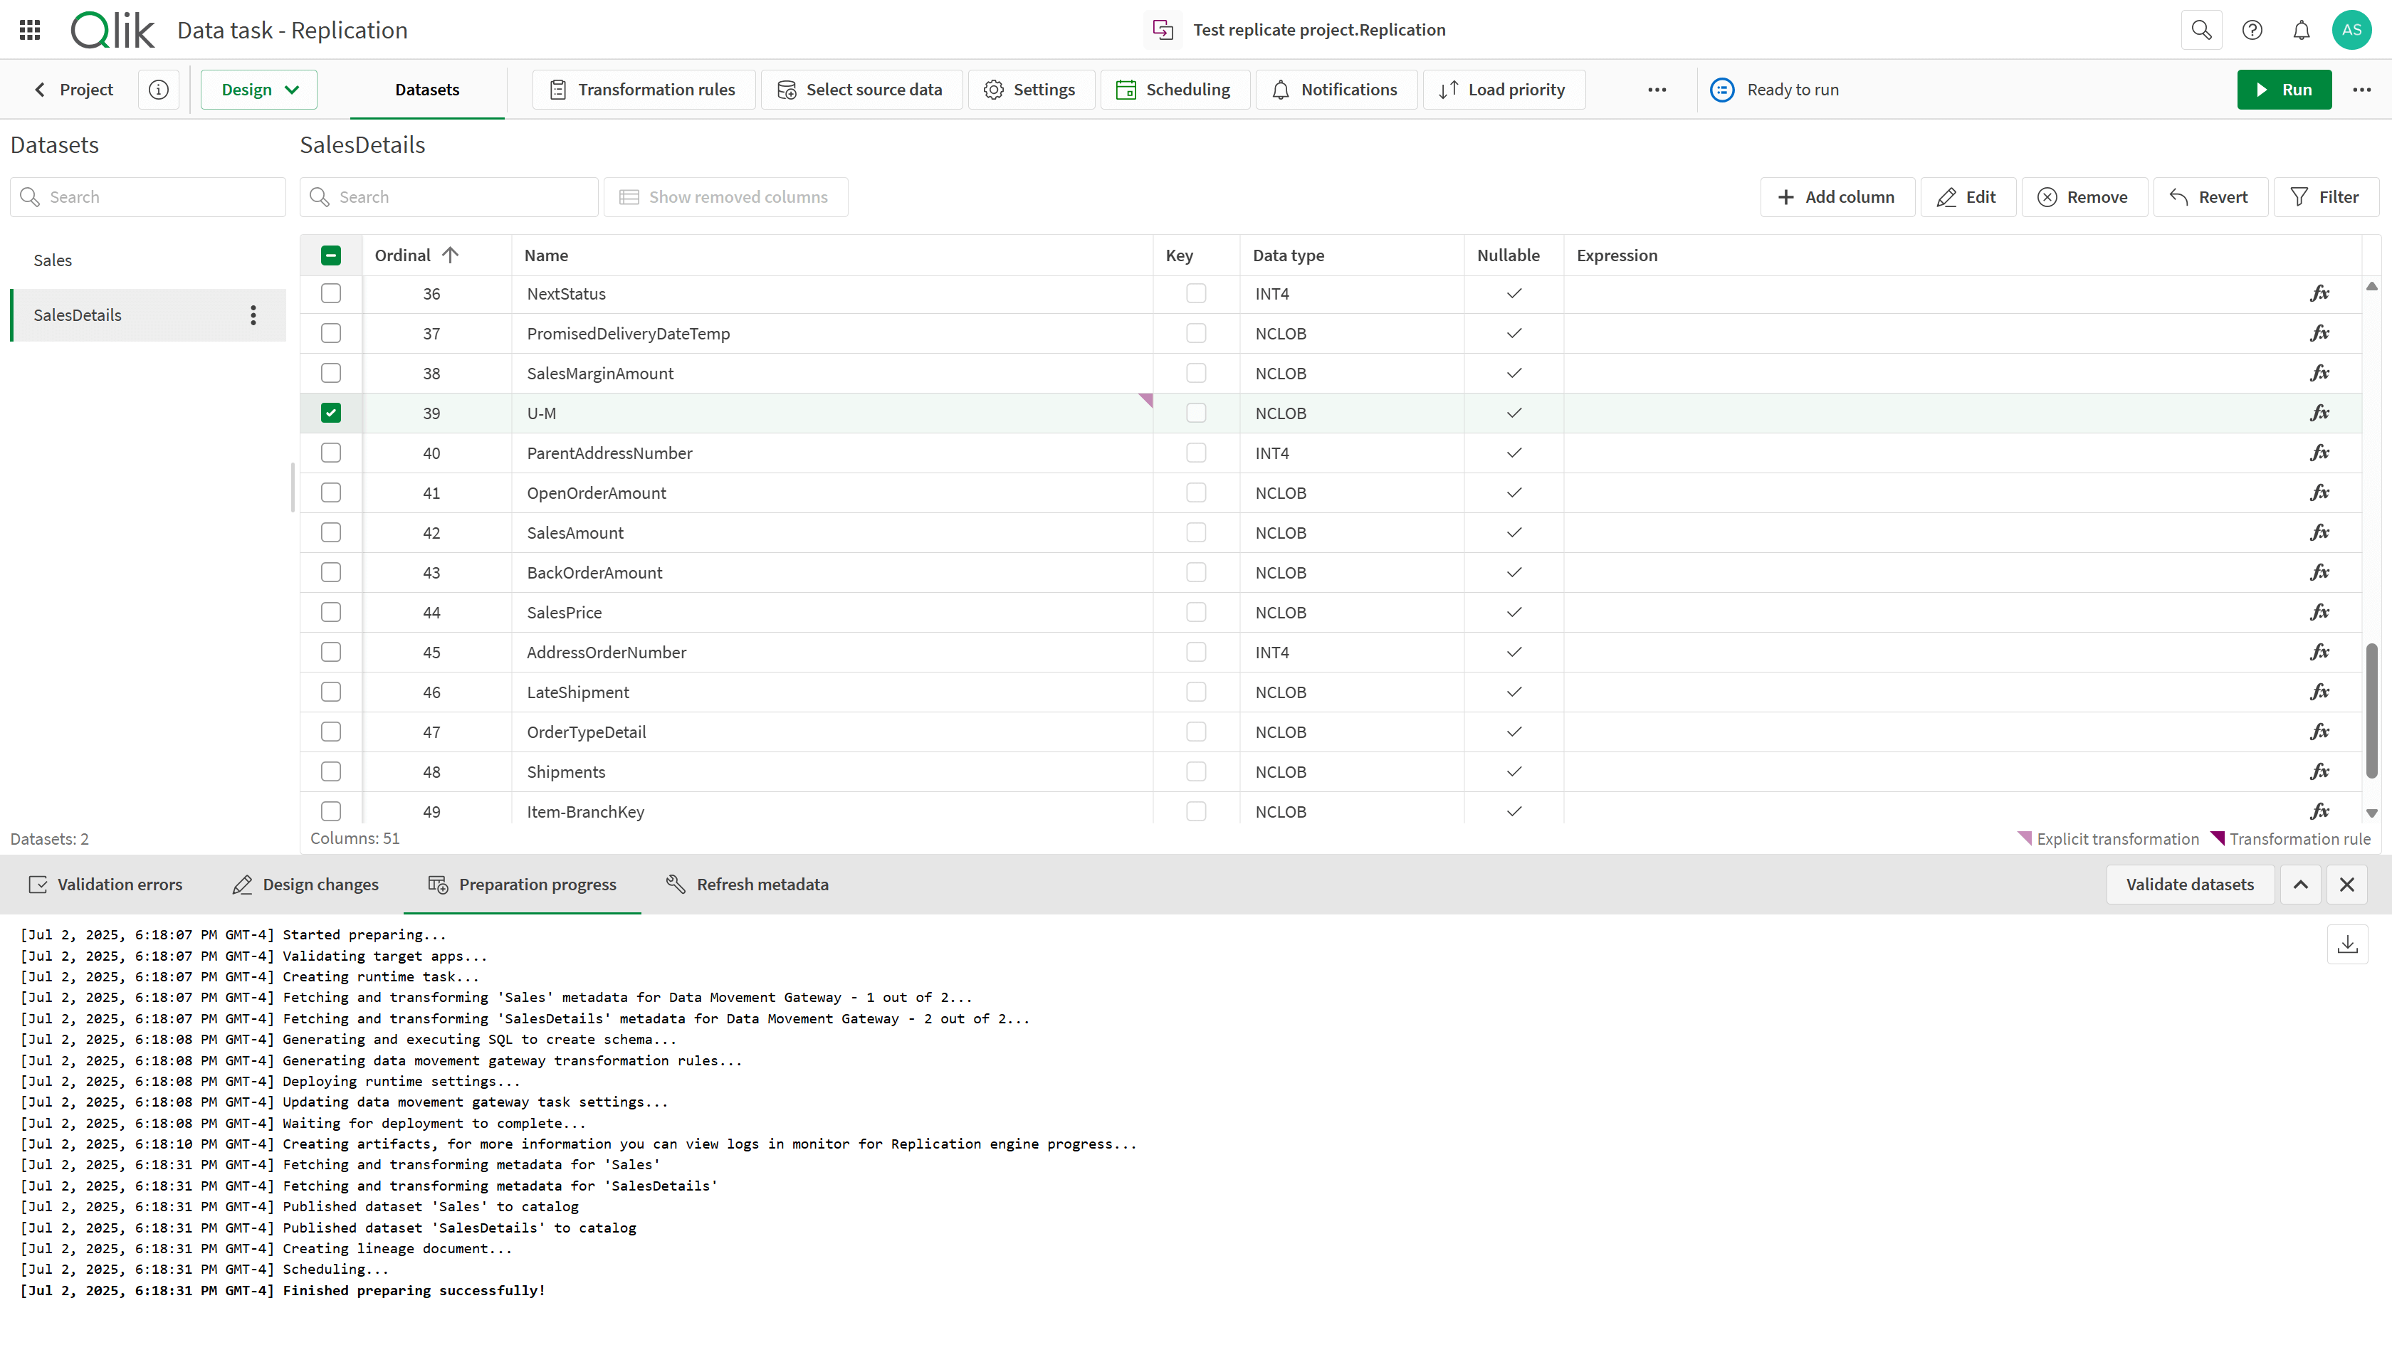Viewport: 2392px width, 1345px height.
Task: Toggle Key checkbox for PromisedDeliveryDateTemp
Action: tap(1196, 332)
